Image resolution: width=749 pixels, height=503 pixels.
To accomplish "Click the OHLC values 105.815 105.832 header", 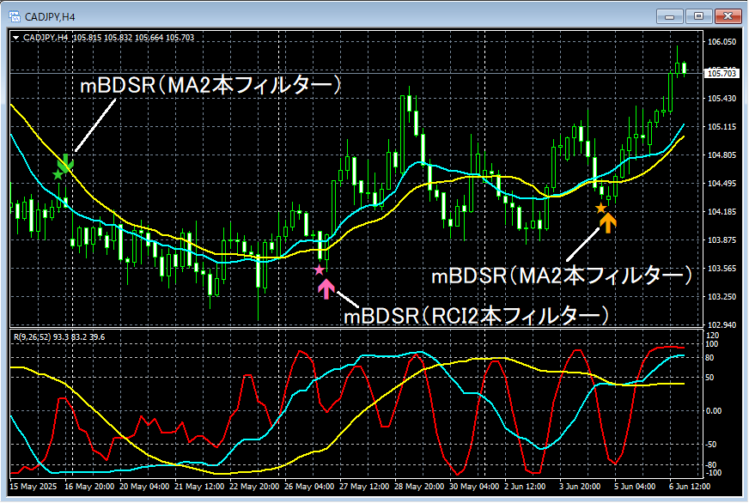I will coord(134,38).
